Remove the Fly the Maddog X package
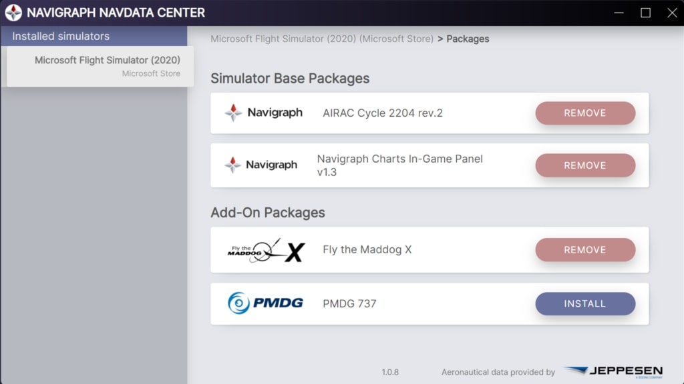 [584, 250]
